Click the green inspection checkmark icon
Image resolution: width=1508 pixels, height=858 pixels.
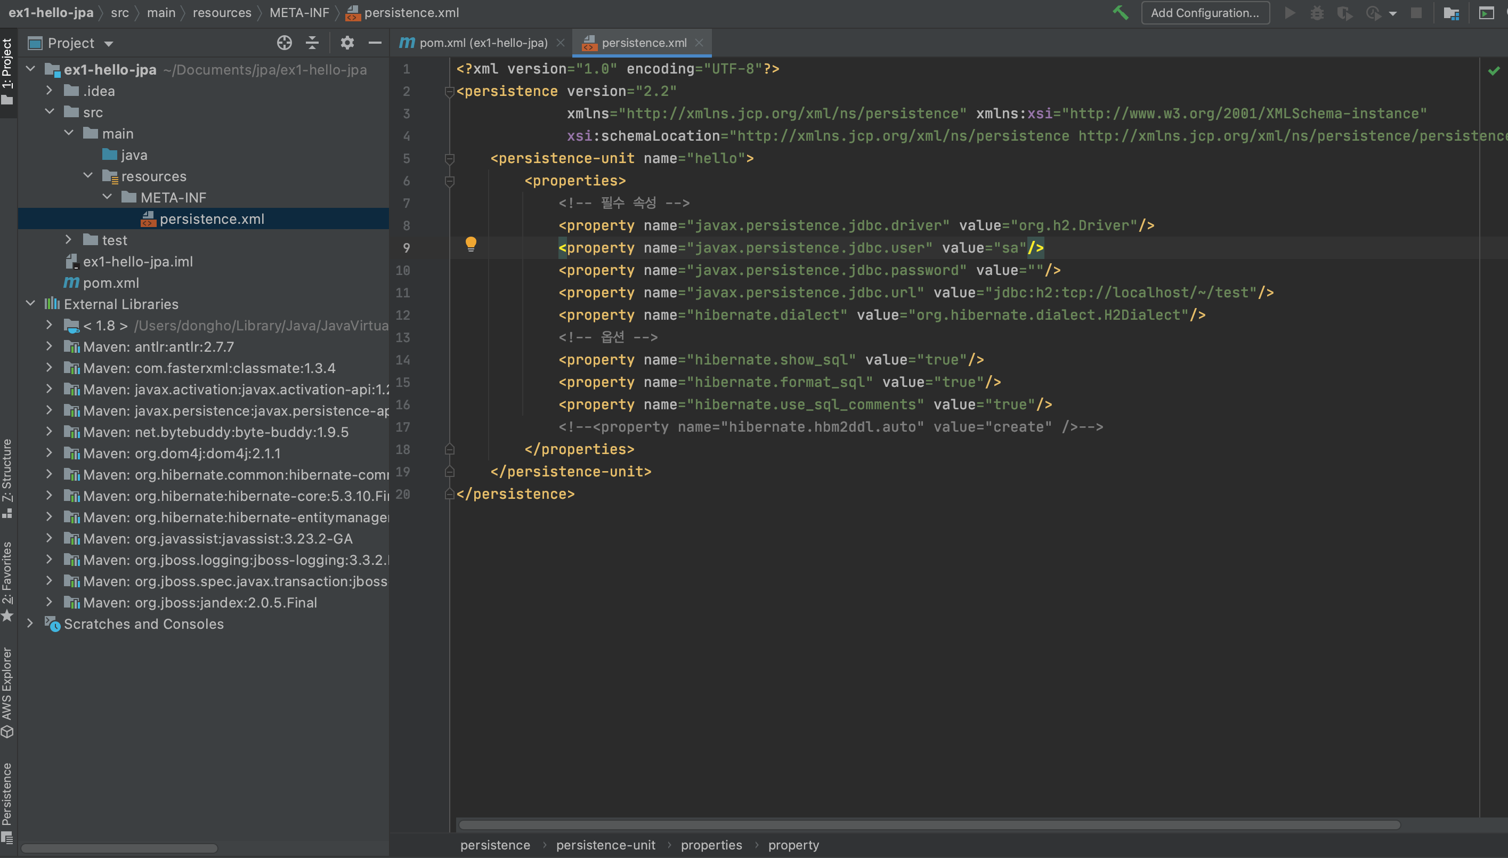point(1494,71)
